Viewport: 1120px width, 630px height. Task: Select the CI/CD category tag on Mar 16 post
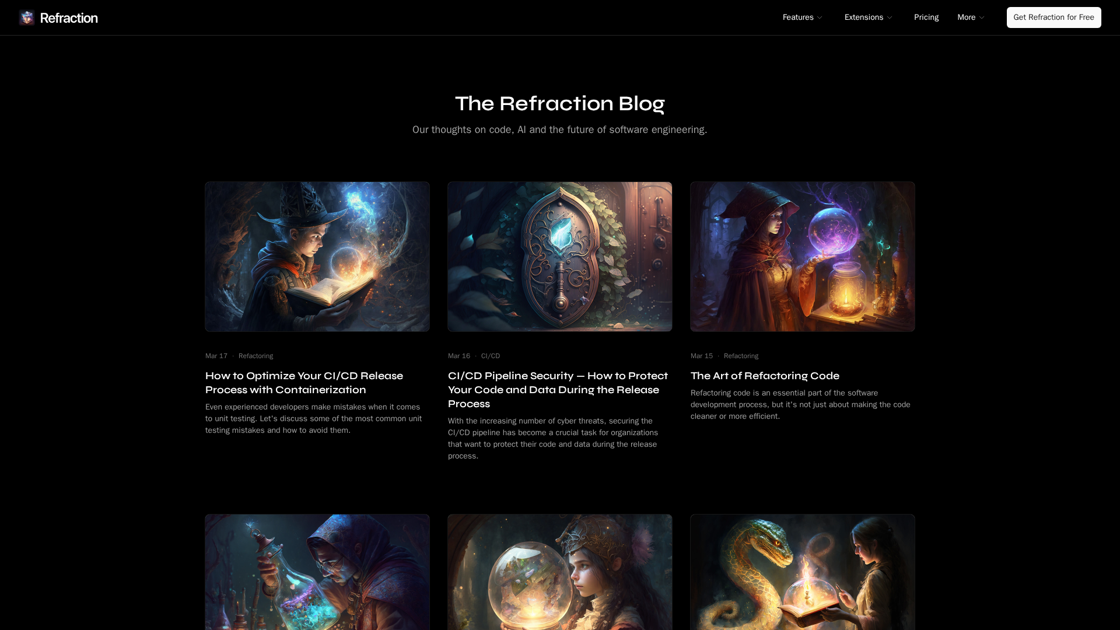(491, 356)
